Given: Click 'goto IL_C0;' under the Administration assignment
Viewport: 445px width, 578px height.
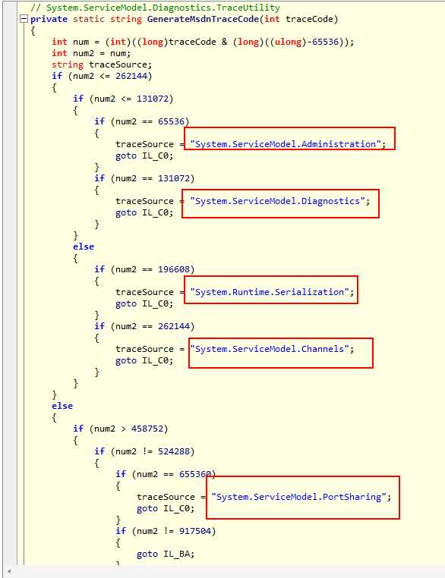Looking at the screenshot, I should [x=144, y=155].
